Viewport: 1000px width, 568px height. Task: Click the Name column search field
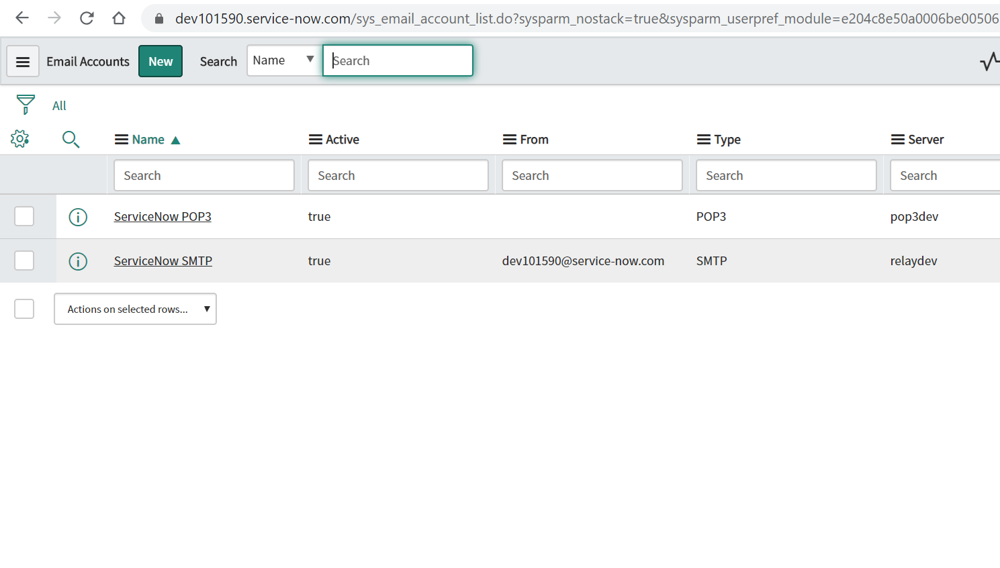(204, 175)
